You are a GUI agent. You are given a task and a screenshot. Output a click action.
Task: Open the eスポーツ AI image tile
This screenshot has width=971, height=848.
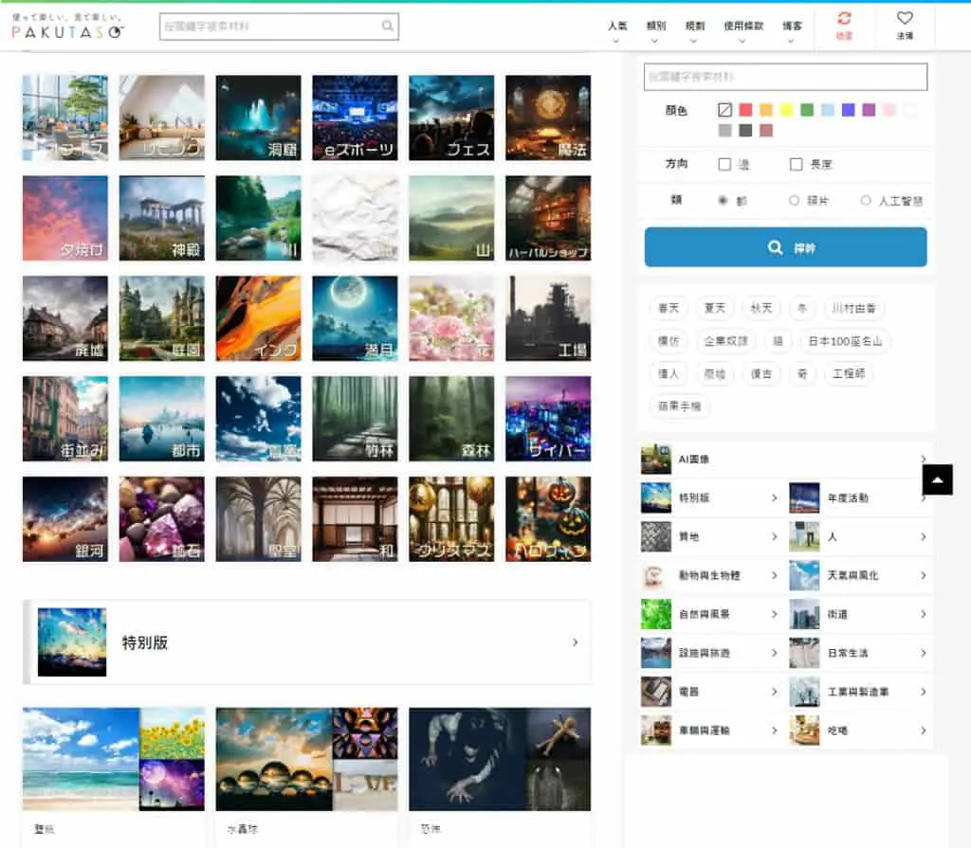click(x=355, y=117)
